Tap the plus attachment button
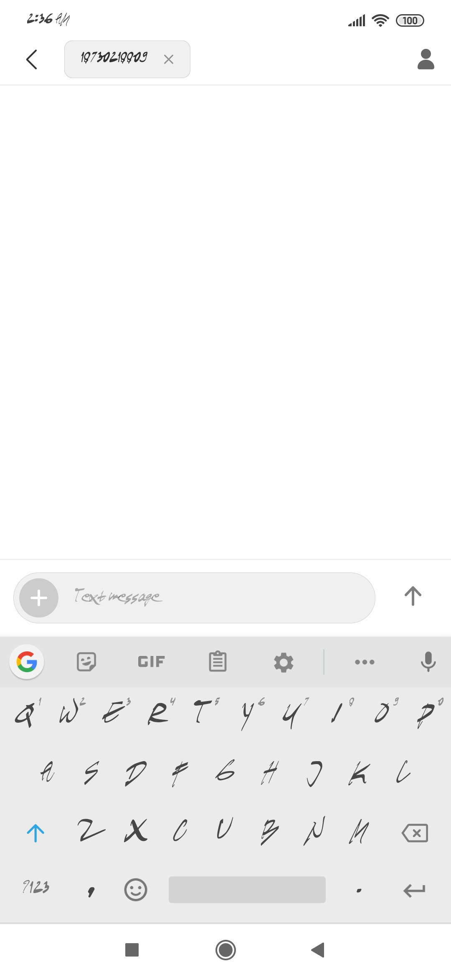Image resolution: width=451 pixels, height=977 pixels. pyautogui.click(x=39, y=598)
